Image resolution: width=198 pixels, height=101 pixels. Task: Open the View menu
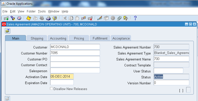pos(21,11)
